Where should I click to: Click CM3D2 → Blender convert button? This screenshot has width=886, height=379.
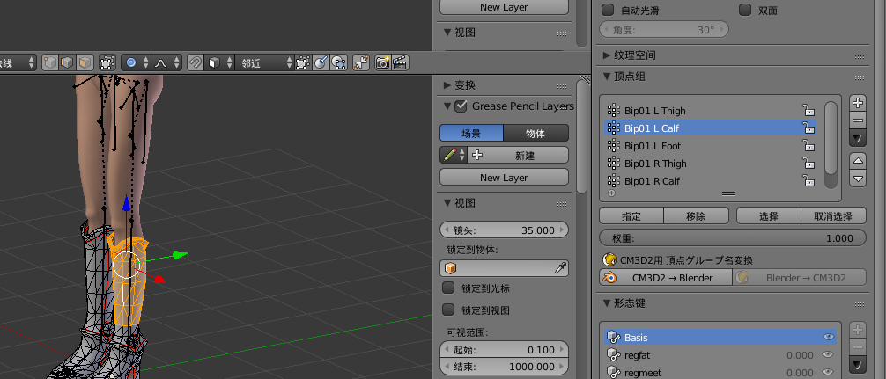coord(666,278)
